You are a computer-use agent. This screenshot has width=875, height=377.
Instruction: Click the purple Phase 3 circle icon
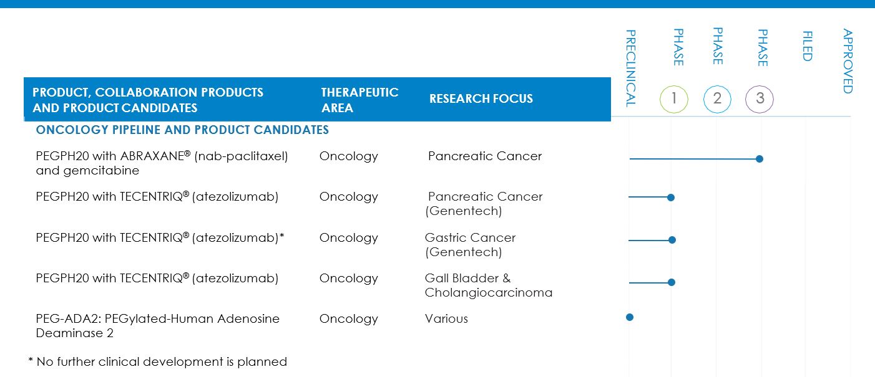760,98
